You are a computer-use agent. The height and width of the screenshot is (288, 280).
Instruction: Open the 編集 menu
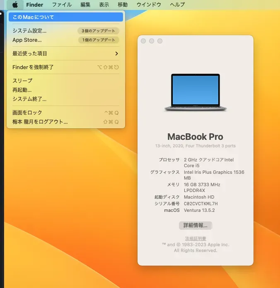(x=85, y=5)
